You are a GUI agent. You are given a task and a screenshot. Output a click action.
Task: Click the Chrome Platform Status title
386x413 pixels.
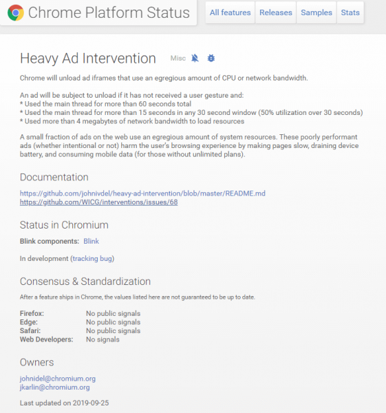click(x=109, y=12)
